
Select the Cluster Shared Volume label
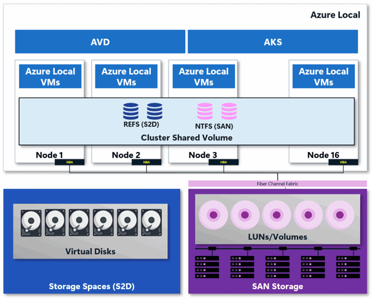[186, 137]
